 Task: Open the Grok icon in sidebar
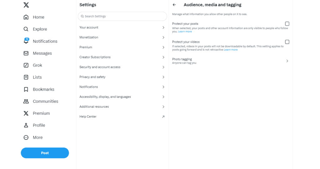[26, 65]
